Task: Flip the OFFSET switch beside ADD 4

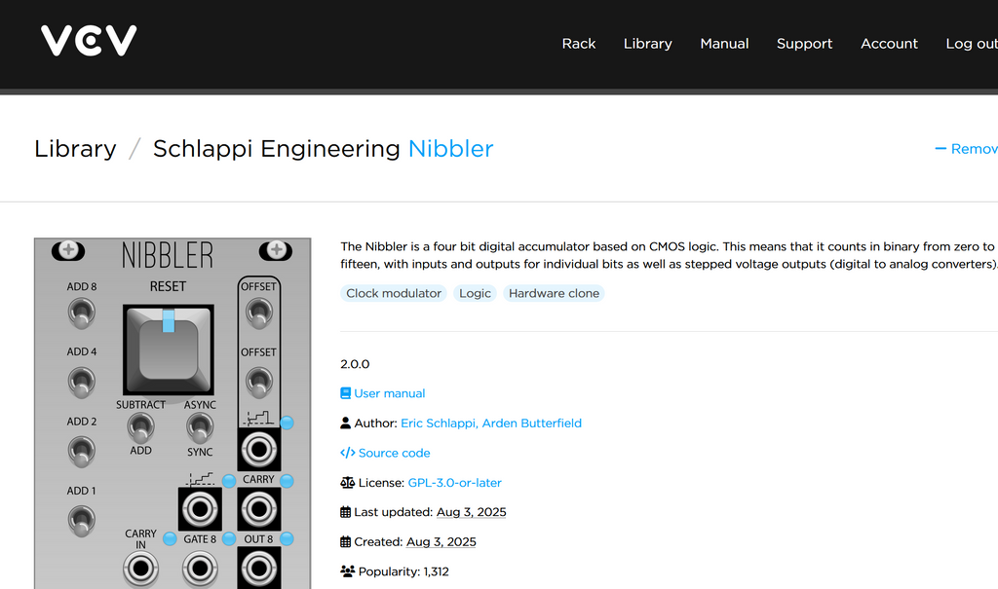Action: coord(259,383)
